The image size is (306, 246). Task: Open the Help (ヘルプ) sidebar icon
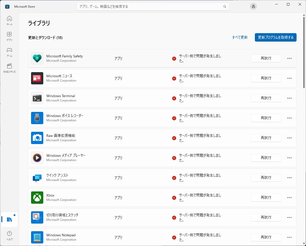(9, 236)
